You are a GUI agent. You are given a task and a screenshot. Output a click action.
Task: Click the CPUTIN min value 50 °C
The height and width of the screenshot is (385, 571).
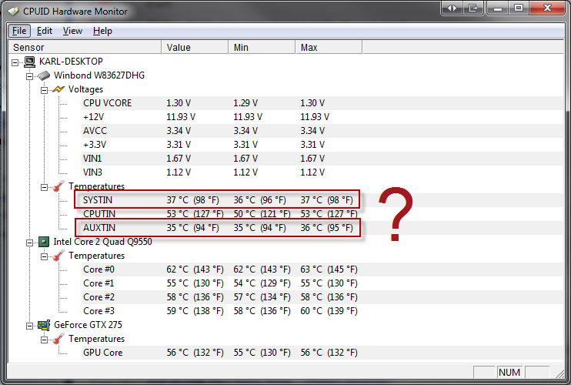coord(262,214)
